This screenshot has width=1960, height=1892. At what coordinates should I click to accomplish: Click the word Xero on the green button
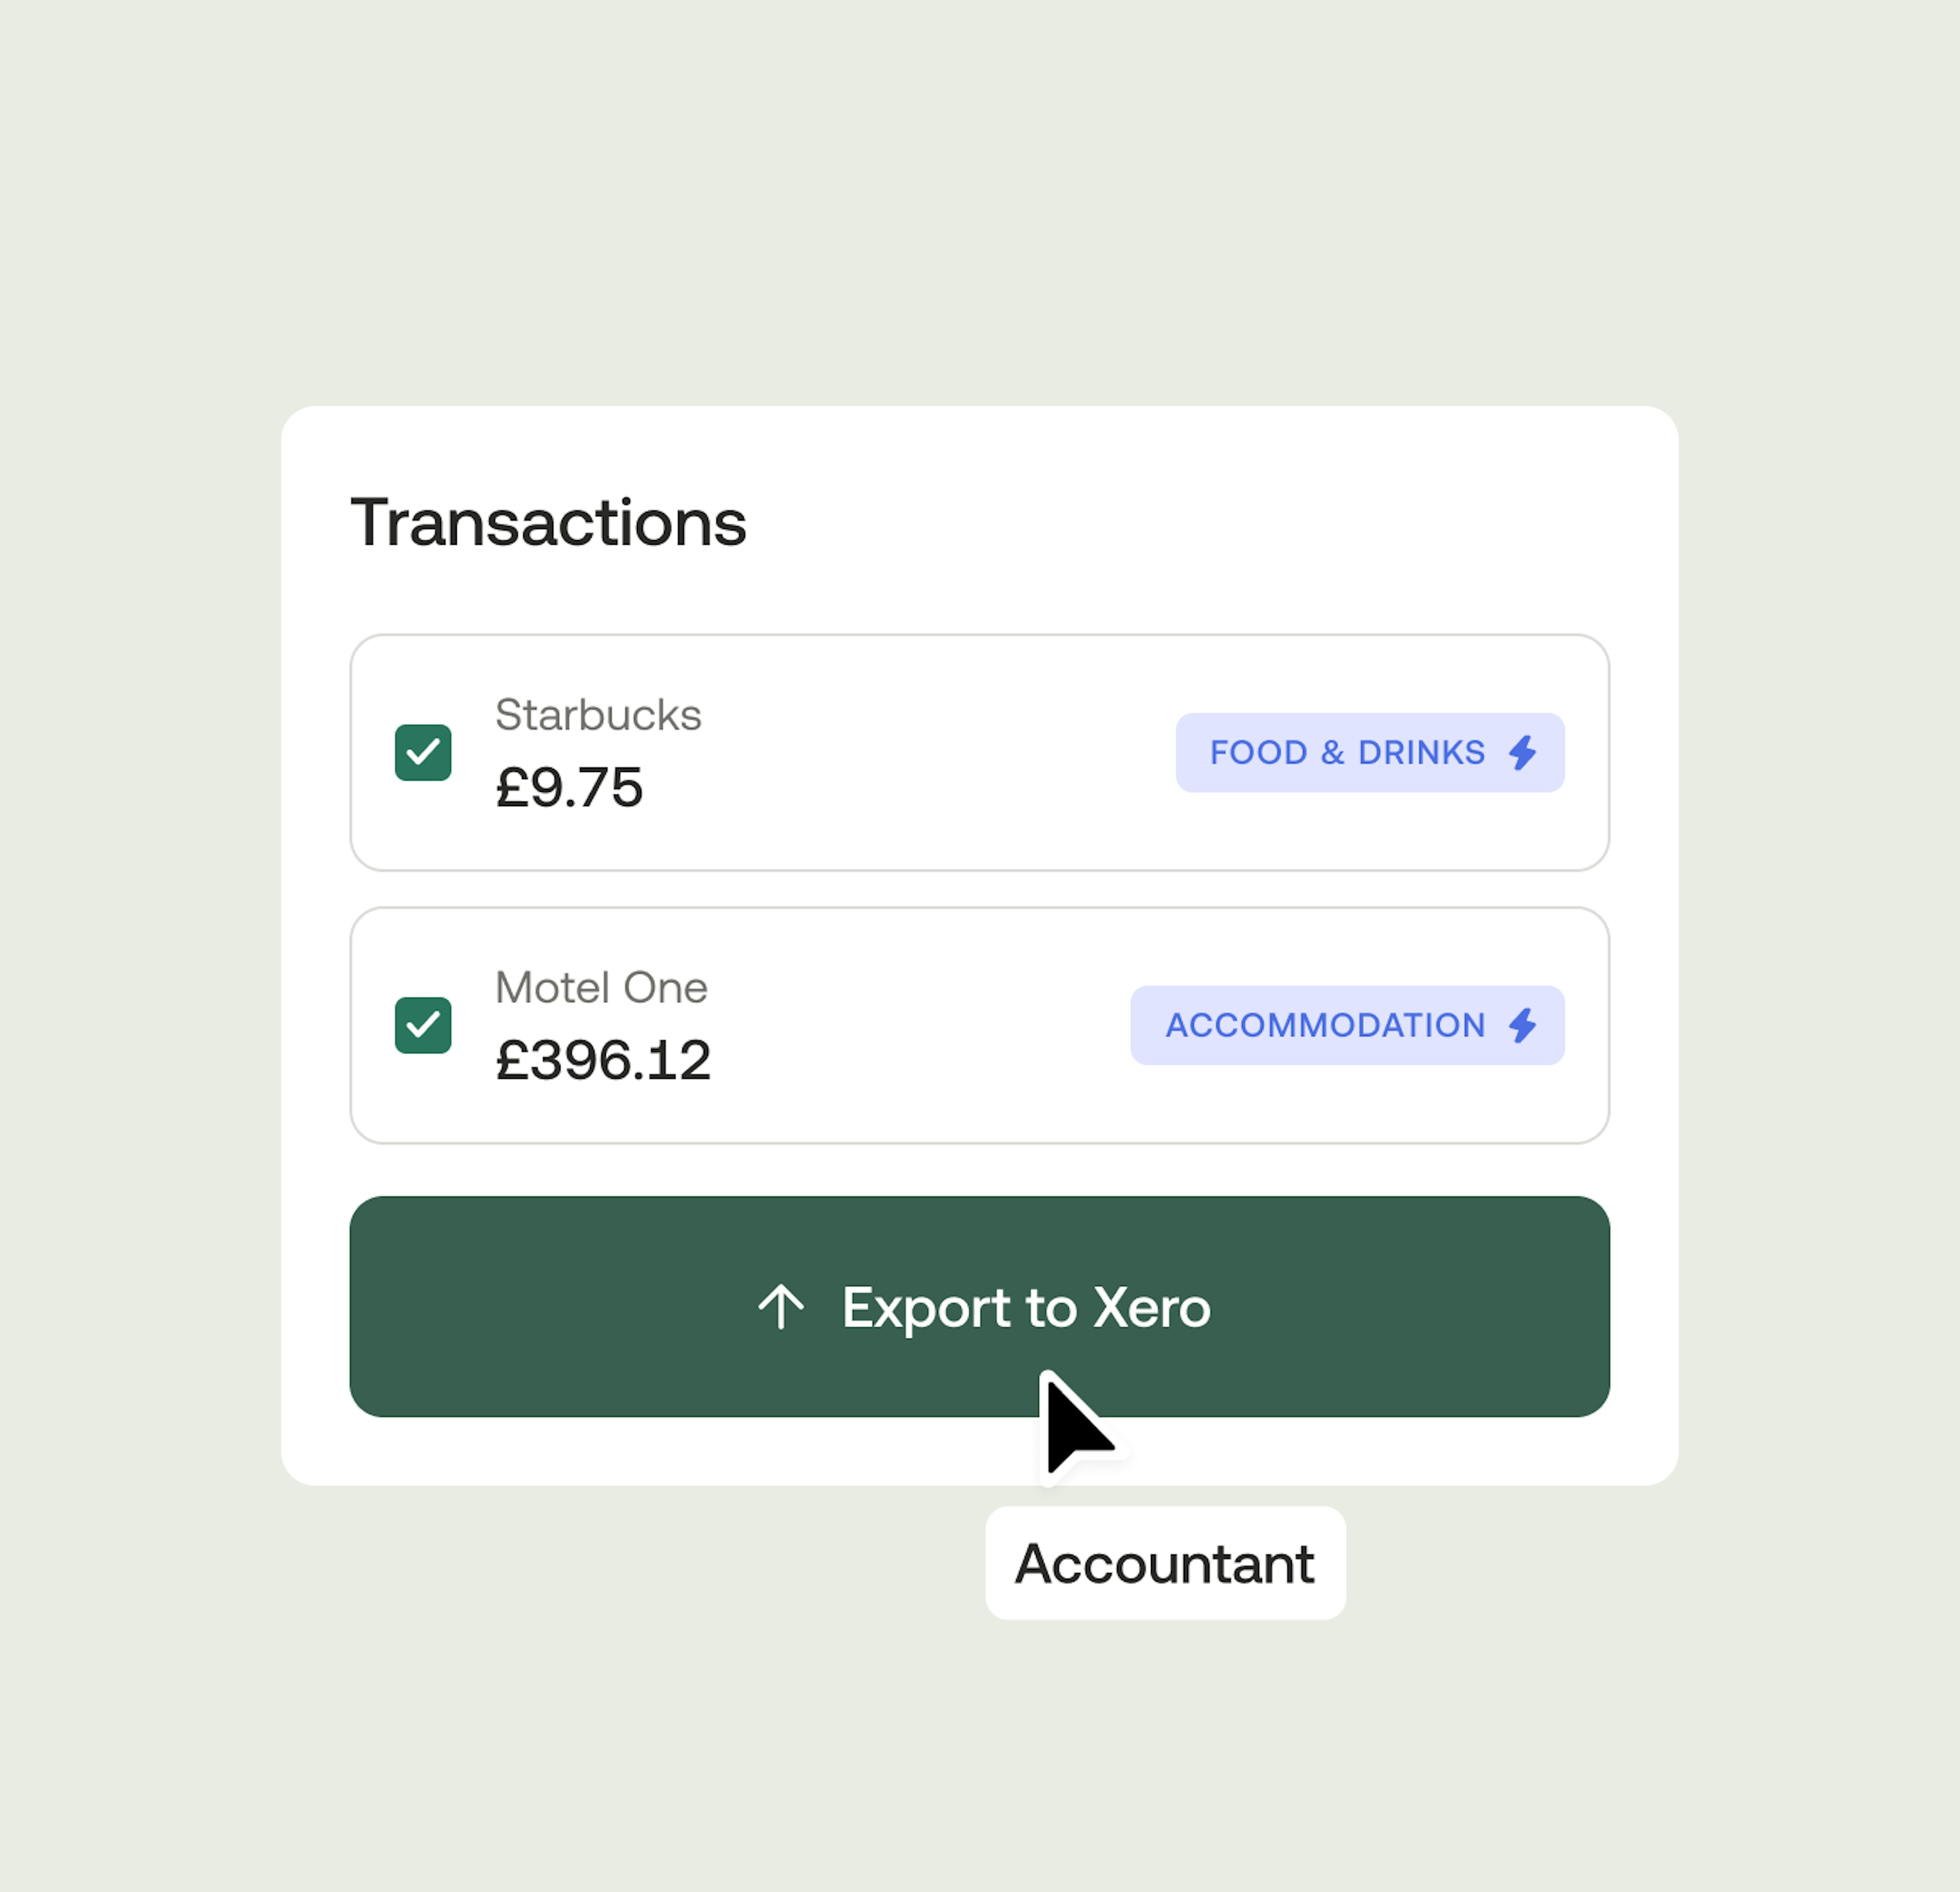pyautogui.click(x=1152, y=1307)
